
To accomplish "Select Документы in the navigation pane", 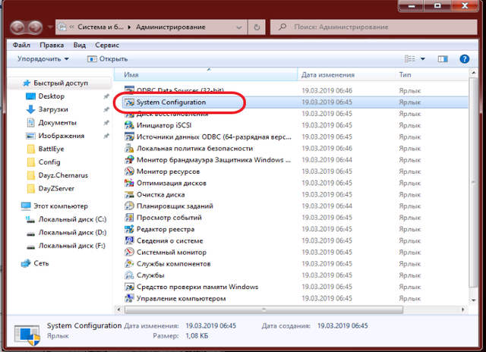I will click(x=59, y=123).
